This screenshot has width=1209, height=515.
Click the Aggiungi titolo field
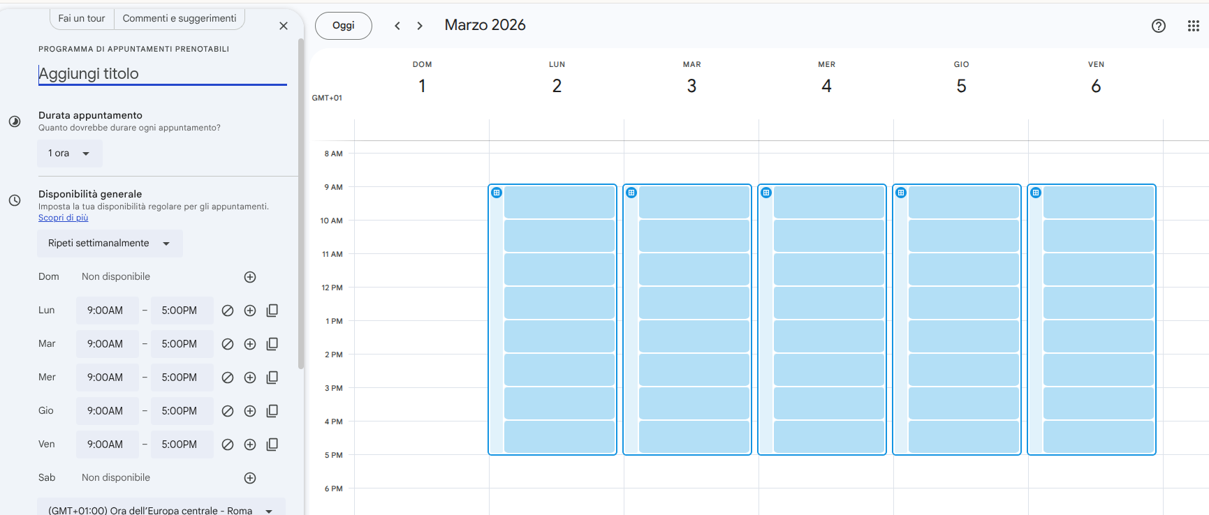[163, 73]
